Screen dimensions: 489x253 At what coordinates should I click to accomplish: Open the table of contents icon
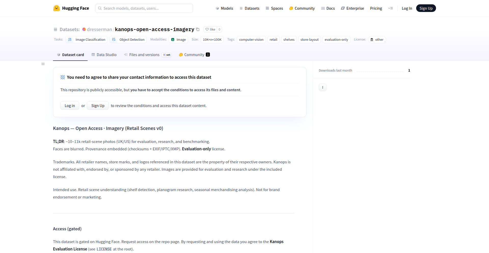click(43, 64)
